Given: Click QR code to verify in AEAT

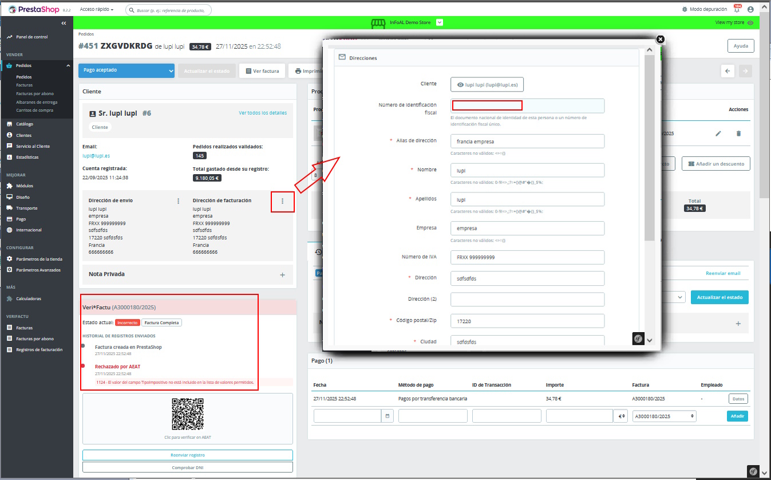Looking at the screenshot, I should pyautogui.click(x=188, y=414).
